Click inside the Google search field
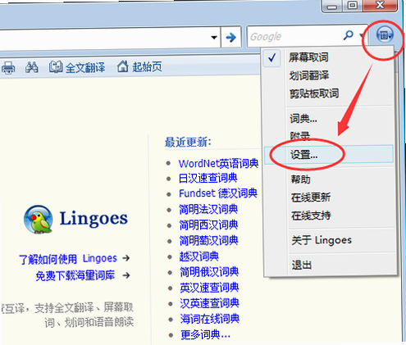406x345 pixels. tap(294, 36)
